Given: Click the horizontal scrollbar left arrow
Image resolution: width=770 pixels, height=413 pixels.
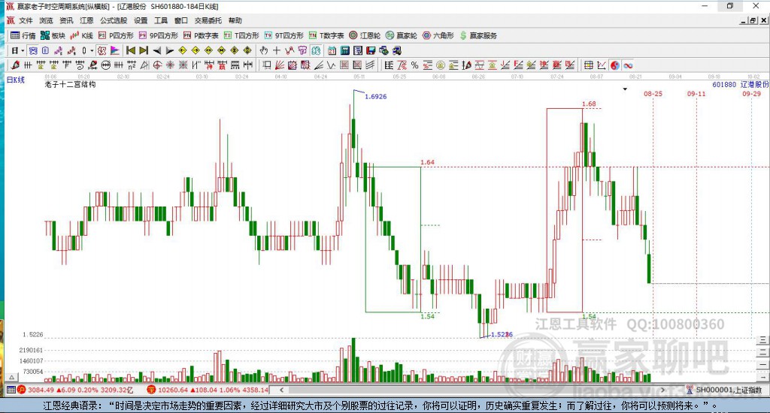Looking at the screenshot, I should 281,390.
